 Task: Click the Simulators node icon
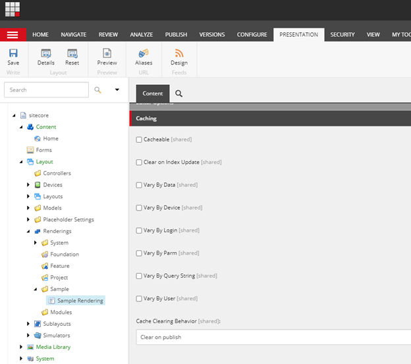[x=38, y=336]
